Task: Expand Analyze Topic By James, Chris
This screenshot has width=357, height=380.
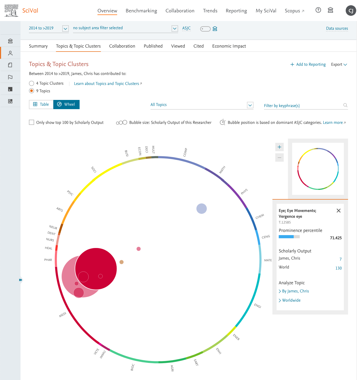Action: pos(294,291)
